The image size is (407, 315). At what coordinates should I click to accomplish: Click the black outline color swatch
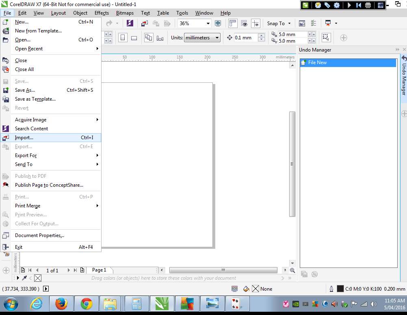[340, 289]
